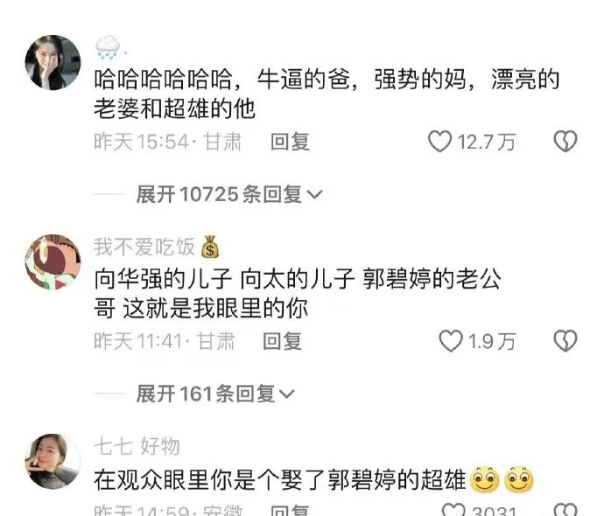The width and height of the screenshot is (604, 516).
Task: Click chevron next to 161条回复
Action: coord(287,394)
